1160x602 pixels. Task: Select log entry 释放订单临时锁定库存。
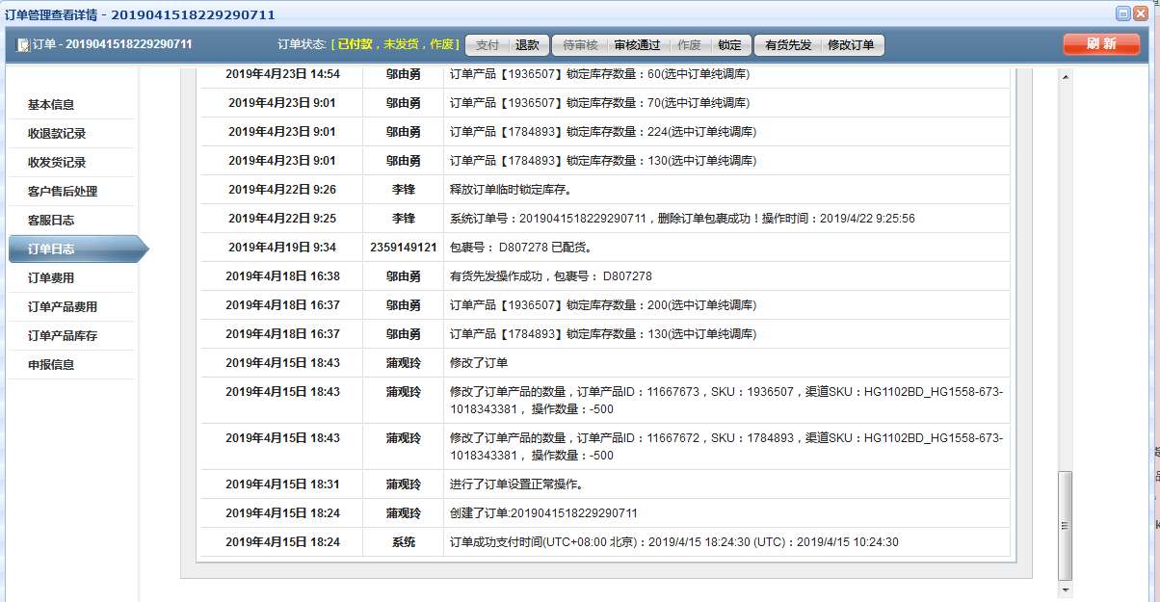pos(511,190)
